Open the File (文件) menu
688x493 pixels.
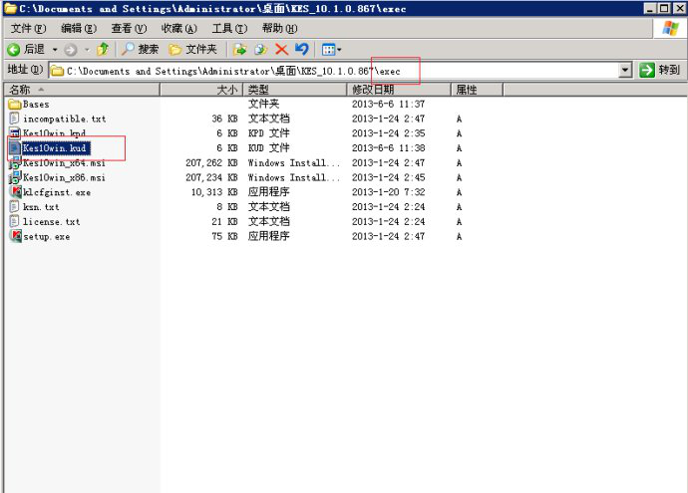[x=27, y=29]
